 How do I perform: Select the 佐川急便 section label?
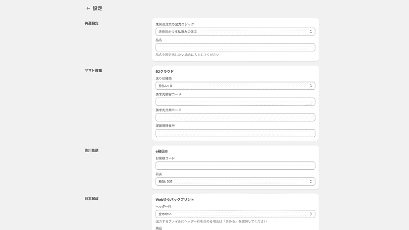[x=91, y=150]
